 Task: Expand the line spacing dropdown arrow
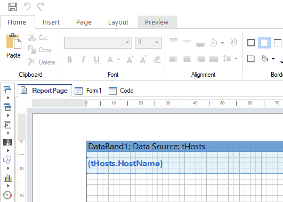click(x=236, y=59)
